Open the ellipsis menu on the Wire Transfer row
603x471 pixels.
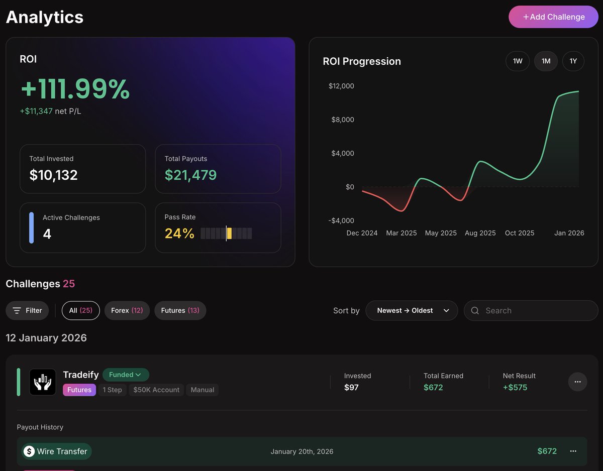572,451
